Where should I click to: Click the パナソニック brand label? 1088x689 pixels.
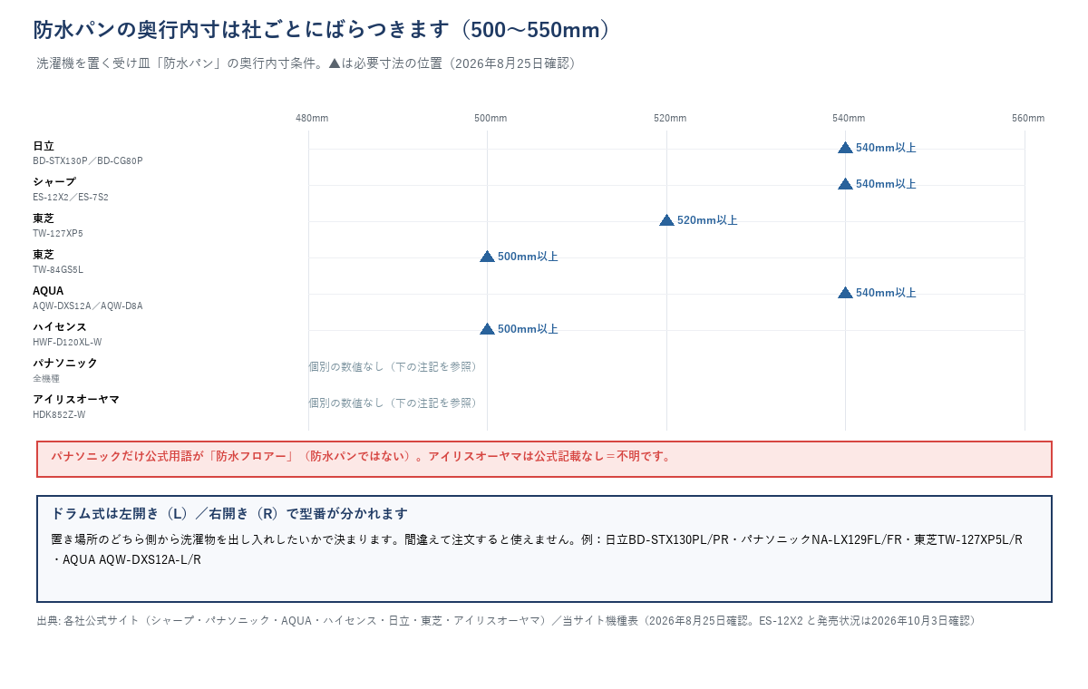point(65,364)
